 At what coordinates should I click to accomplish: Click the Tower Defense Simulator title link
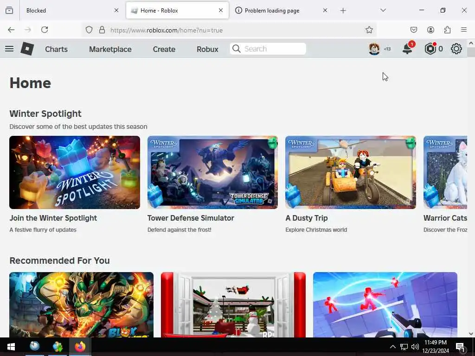pos(191,218)
